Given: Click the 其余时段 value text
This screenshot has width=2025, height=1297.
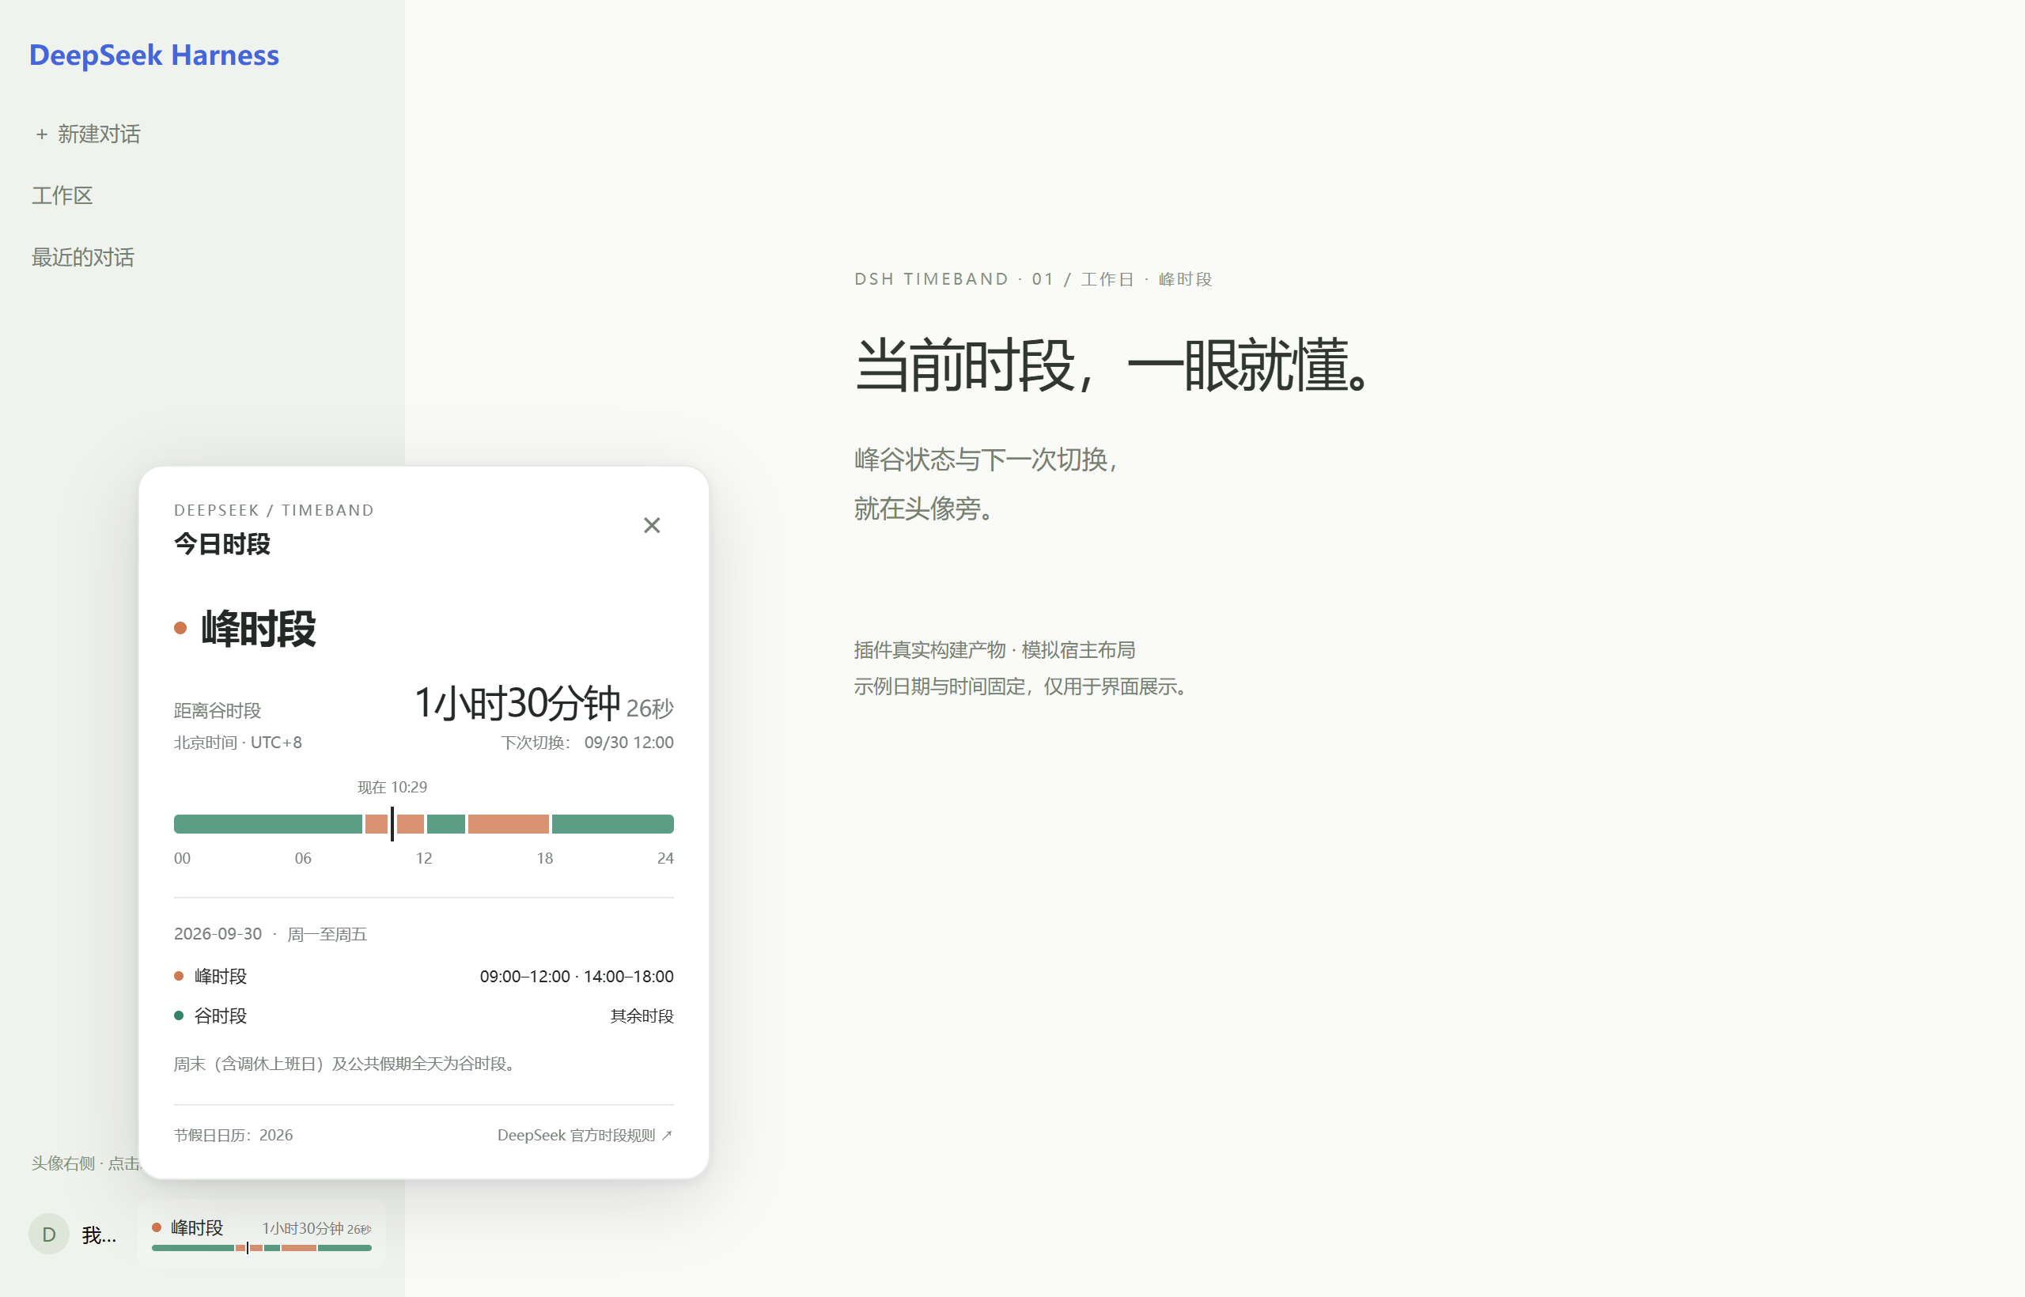Looking at the screenshot, I should 642,1015.
